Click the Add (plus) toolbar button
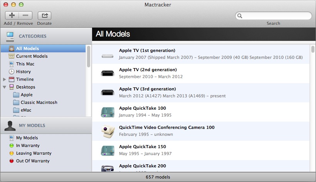The height and width of the screenshot is (182, 316). [12, 16]
